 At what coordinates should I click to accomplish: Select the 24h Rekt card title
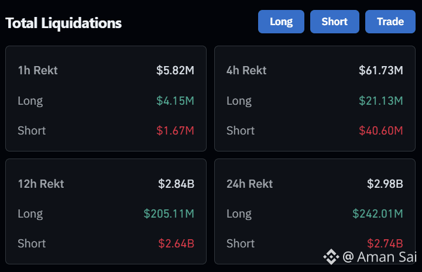coord(249,184)
